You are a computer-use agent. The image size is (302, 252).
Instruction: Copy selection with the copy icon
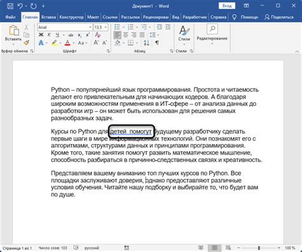[x=26, y=35]
